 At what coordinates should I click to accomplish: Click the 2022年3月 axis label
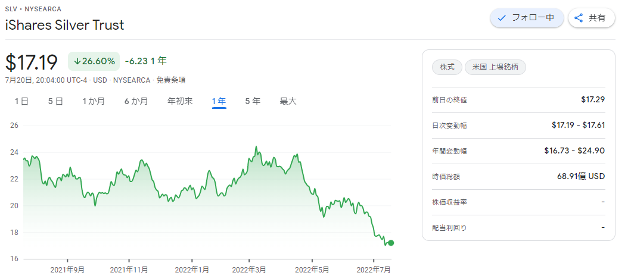pos(250,270)
